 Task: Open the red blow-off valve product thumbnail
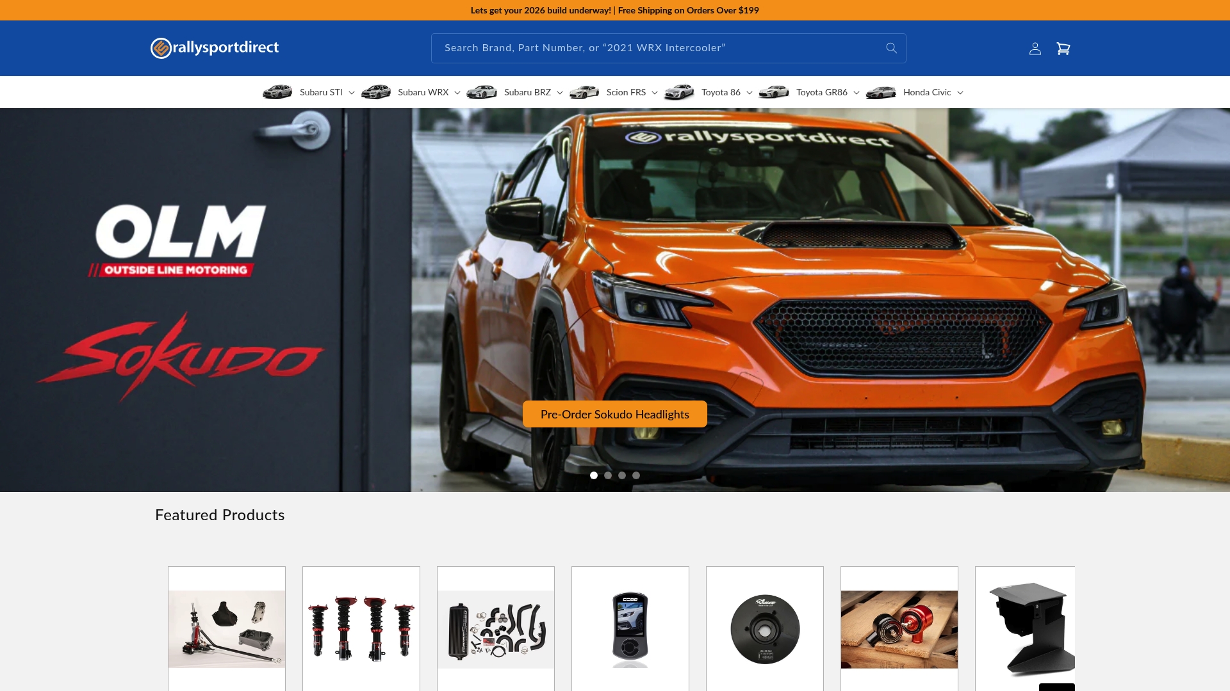899,629
